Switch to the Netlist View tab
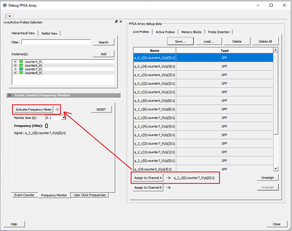 [49, 33]
